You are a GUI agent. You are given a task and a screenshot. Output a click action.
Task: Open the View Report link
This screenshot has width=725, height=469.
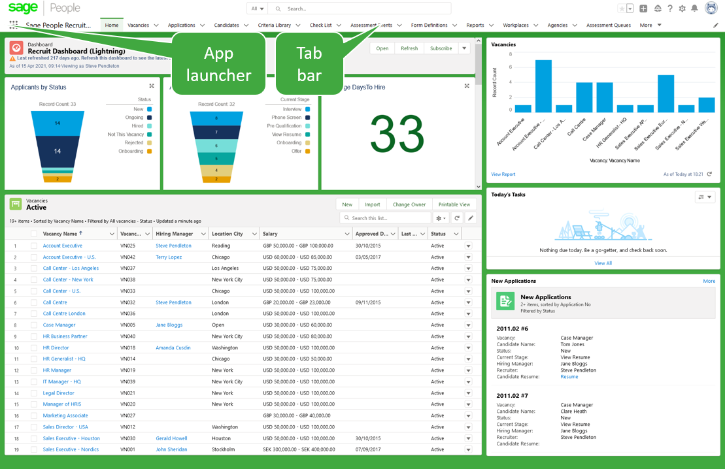point(503,174)
